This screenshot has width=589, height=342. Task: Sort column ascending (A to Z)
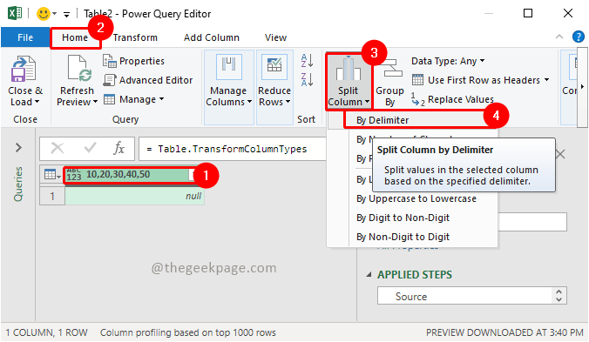pyautogui.click(x=307, y=60)
